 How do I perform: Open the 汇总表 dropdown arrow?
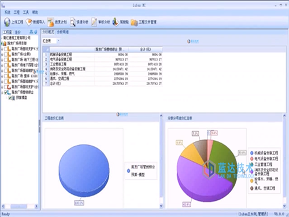click(x=58, y=41)
